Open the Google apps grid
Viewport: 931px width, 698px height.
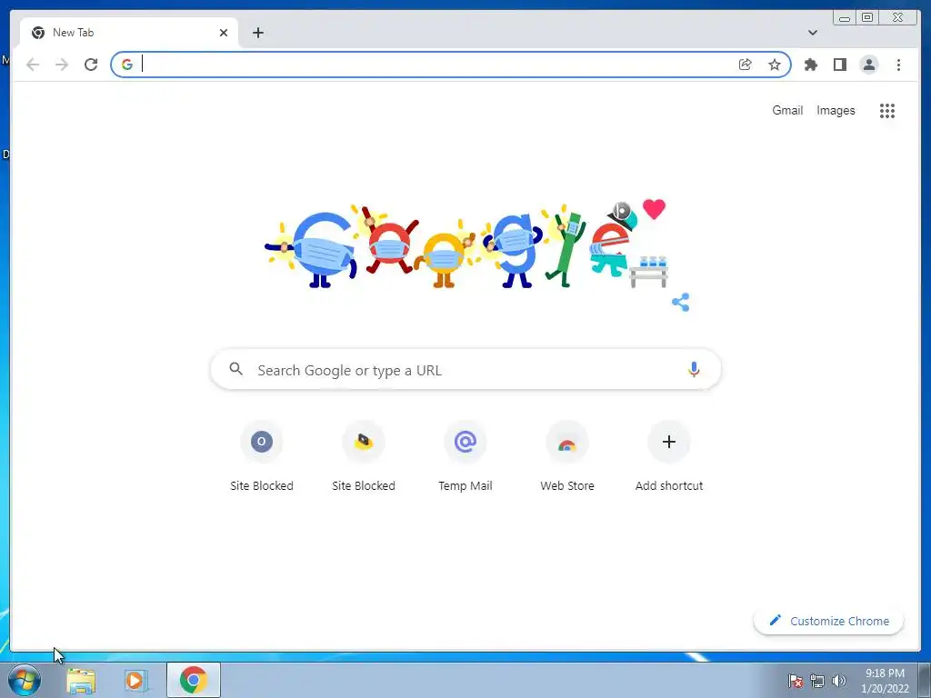pyautogui.click(x=887, y=110)
